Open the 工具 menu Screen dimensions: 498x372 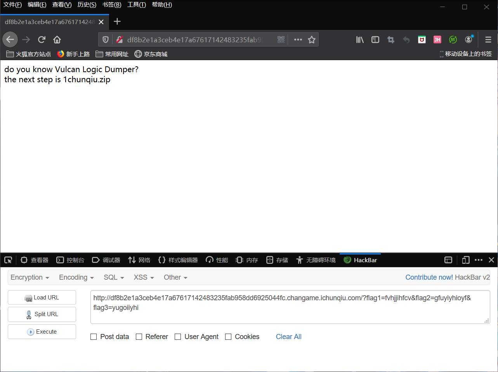[x=137, y=5]
